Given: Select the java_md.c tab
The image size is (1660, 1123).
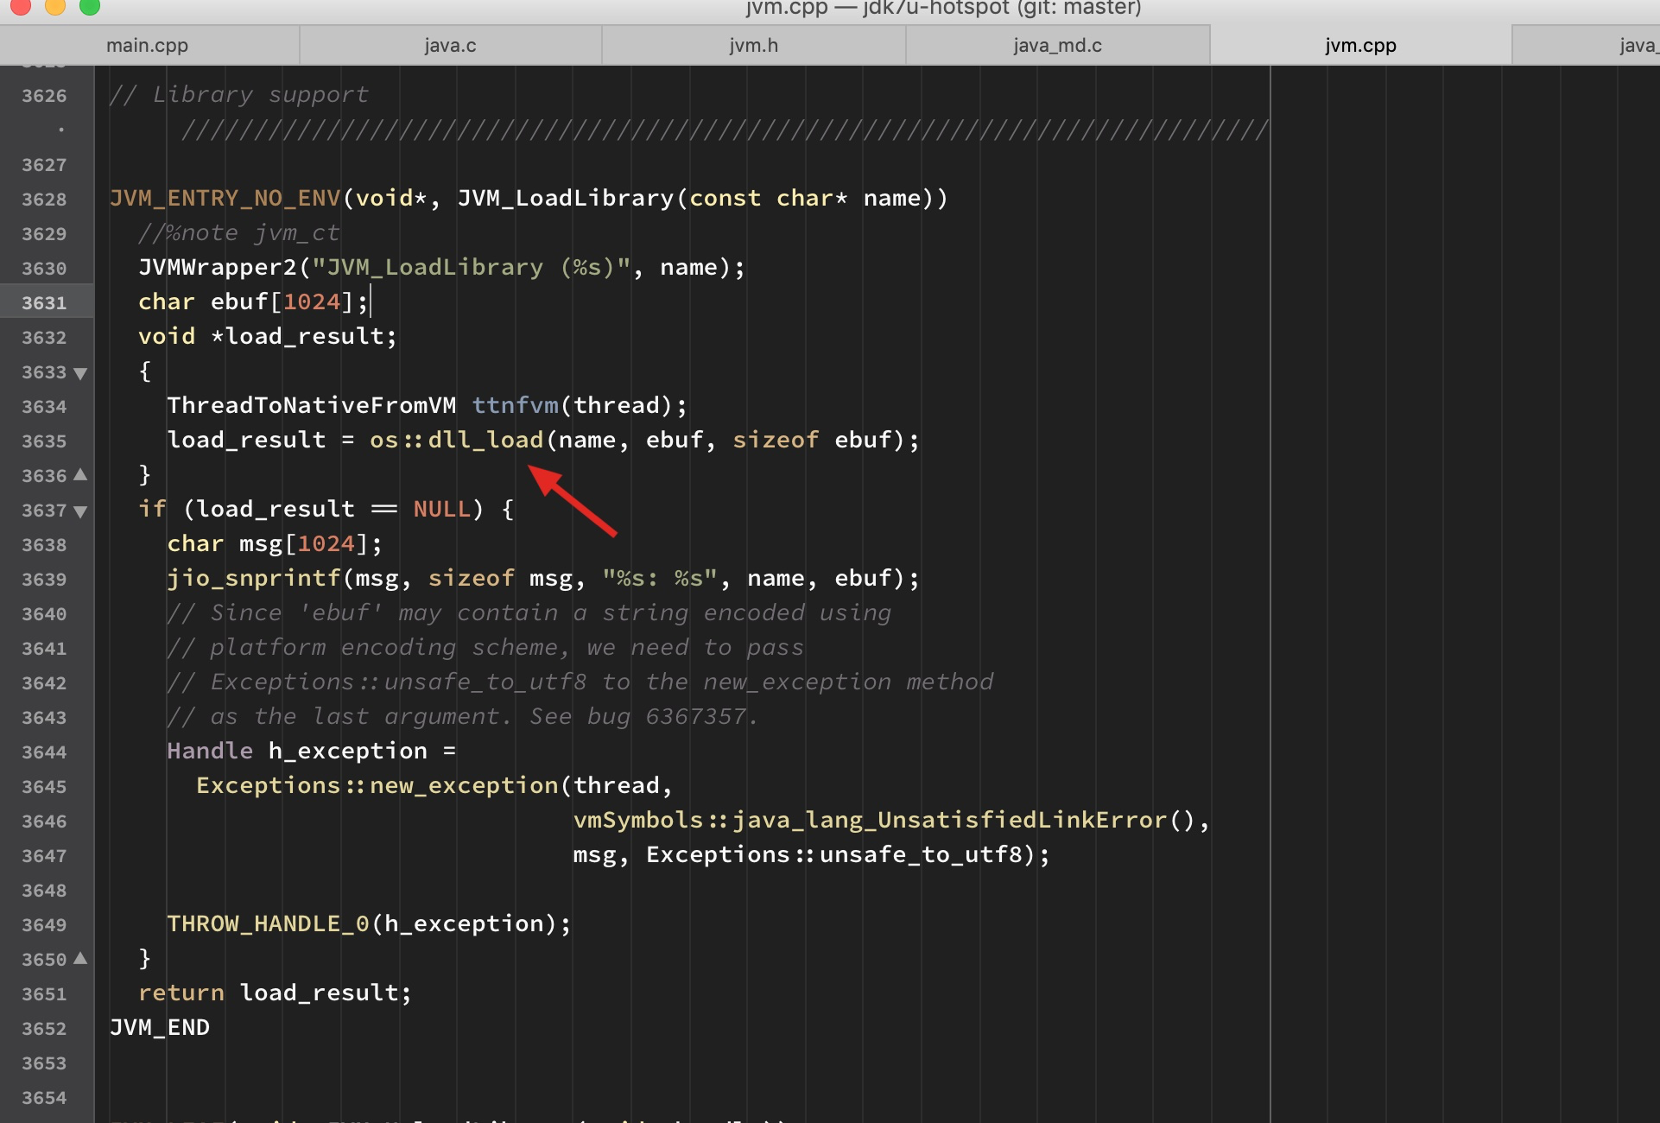Looking at the screenshot, I should point(1057,45).
